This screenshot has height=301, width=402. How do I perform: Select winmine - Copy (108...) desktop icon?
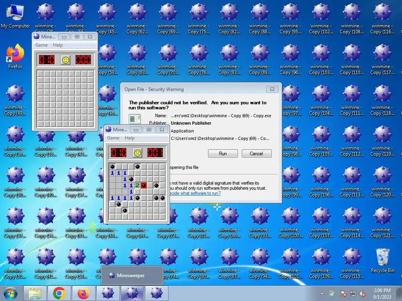click(x=352, y=18)
